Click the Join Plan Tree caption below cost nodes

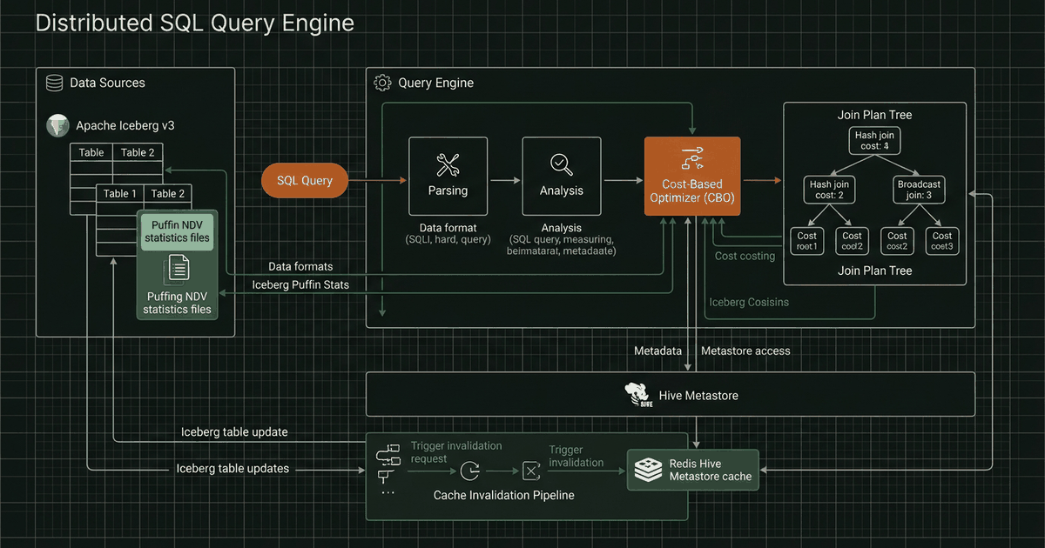tap(874, 271)
